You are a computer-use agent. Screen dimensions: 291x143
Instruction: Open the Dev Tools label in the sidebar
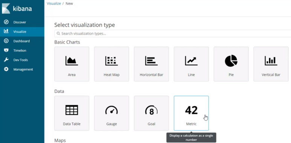click(21, 60)
